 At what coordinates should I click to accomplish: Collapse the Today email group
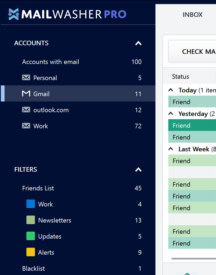click(171, 90)
